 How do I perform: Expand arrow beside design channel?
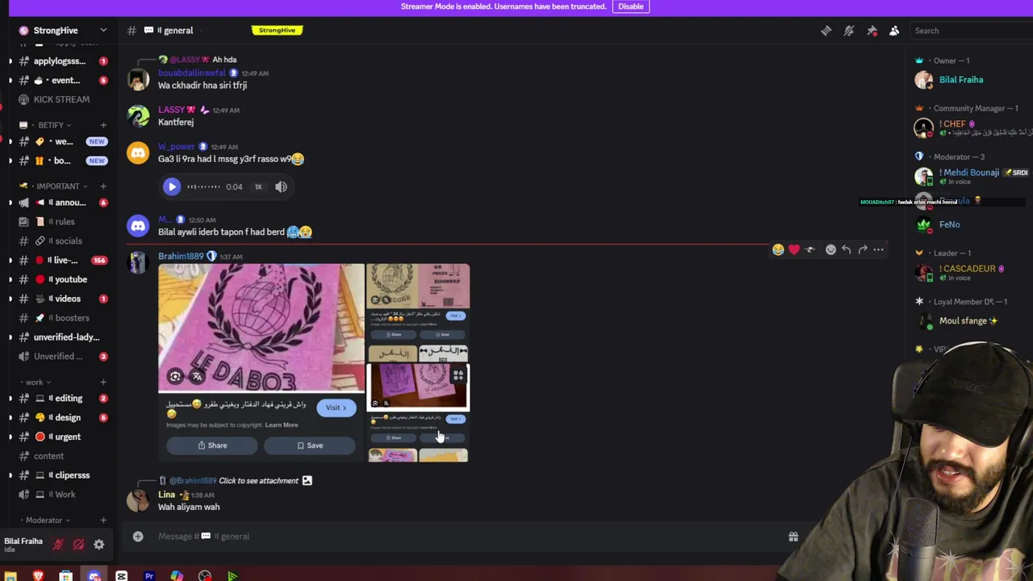(x=10, y=417)
